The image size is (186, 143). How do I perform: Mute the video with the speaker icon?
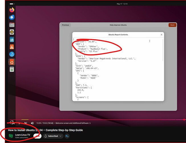[x=32, y=123]
